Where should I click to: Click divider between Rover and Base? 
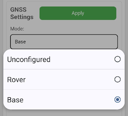[64, 89]
